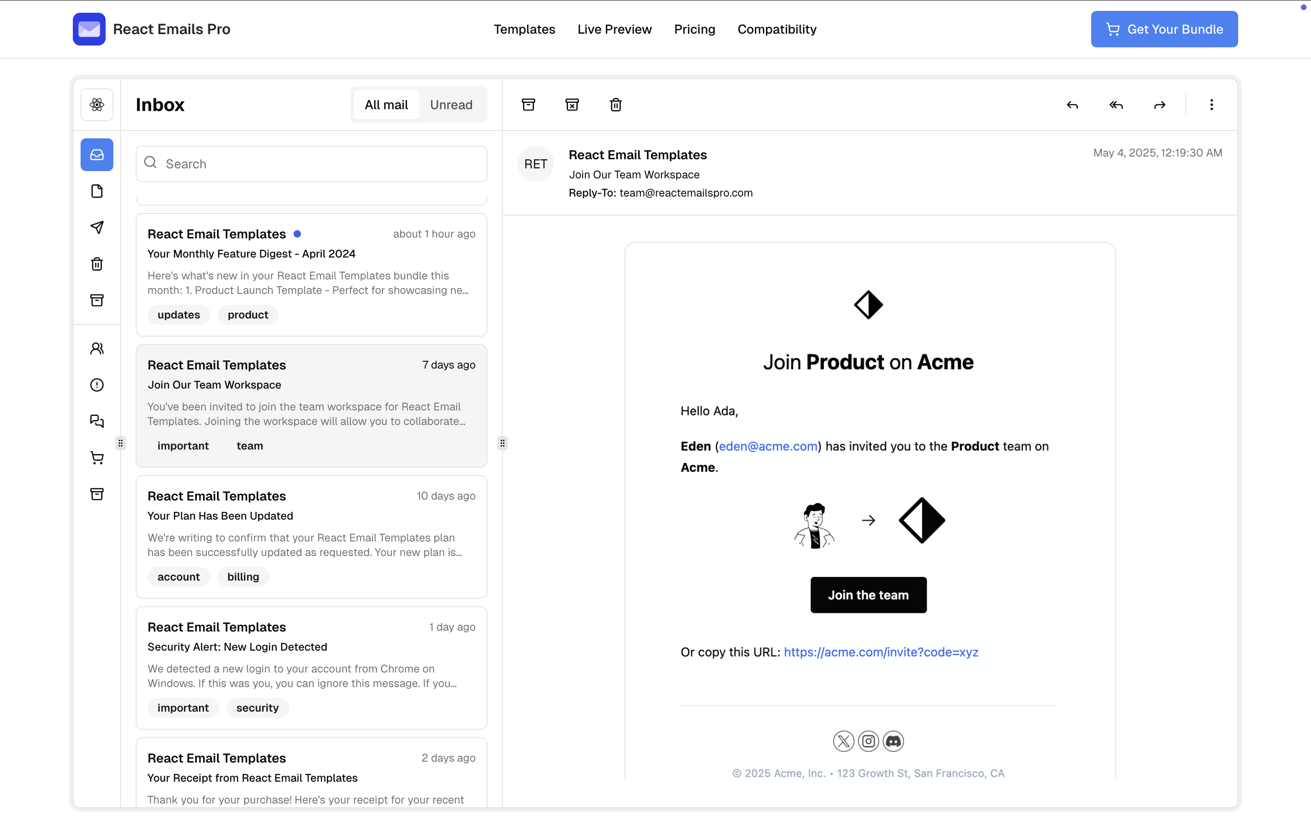
Task: Click the team tag badge
Action: [250, 446]
